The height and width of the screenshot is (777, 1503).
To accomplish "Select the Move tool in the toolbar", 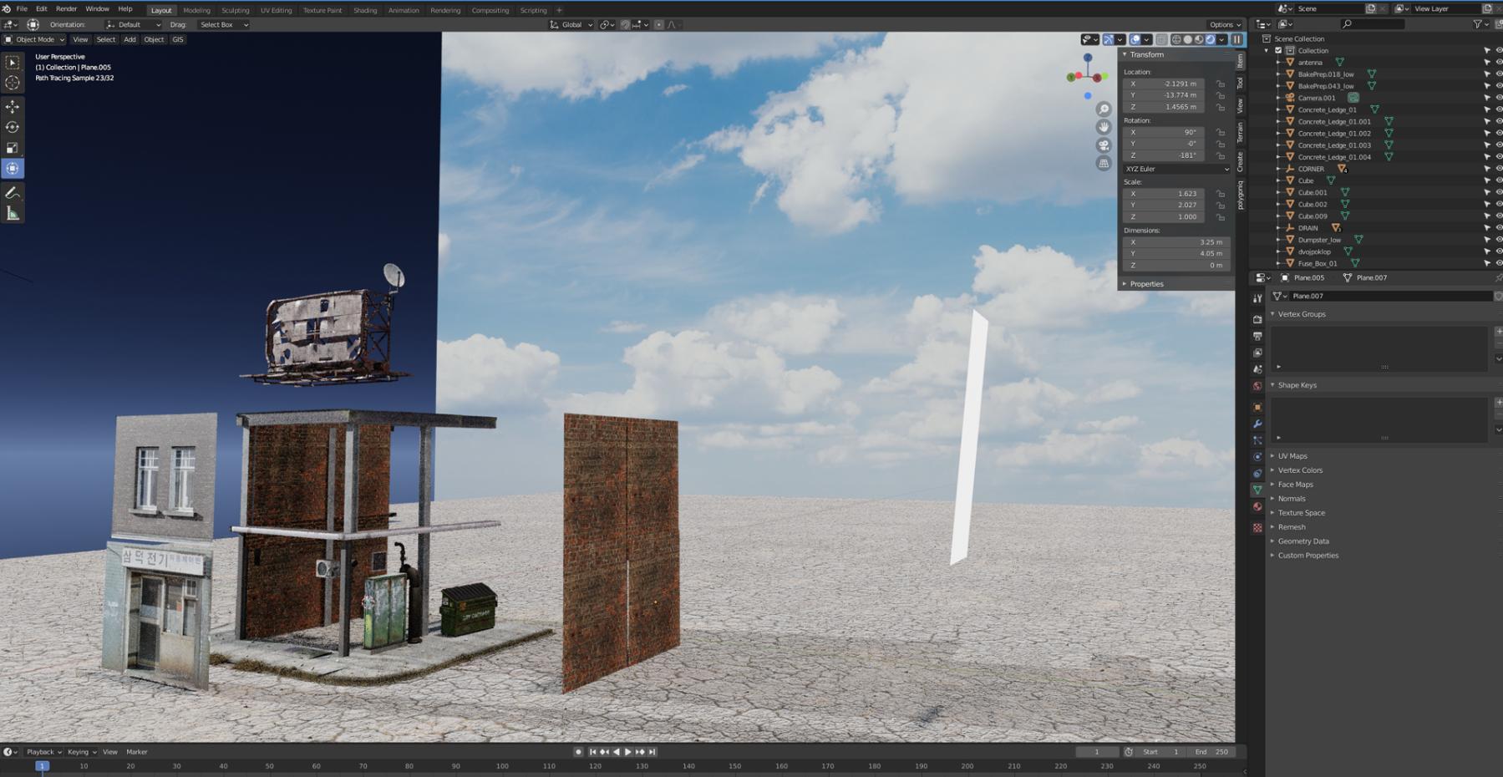I will click(x=13, y=107).
